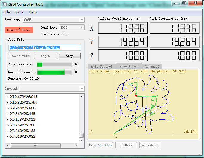Click the File progress bar
This screenshot has width=204, height=158.
54,64
